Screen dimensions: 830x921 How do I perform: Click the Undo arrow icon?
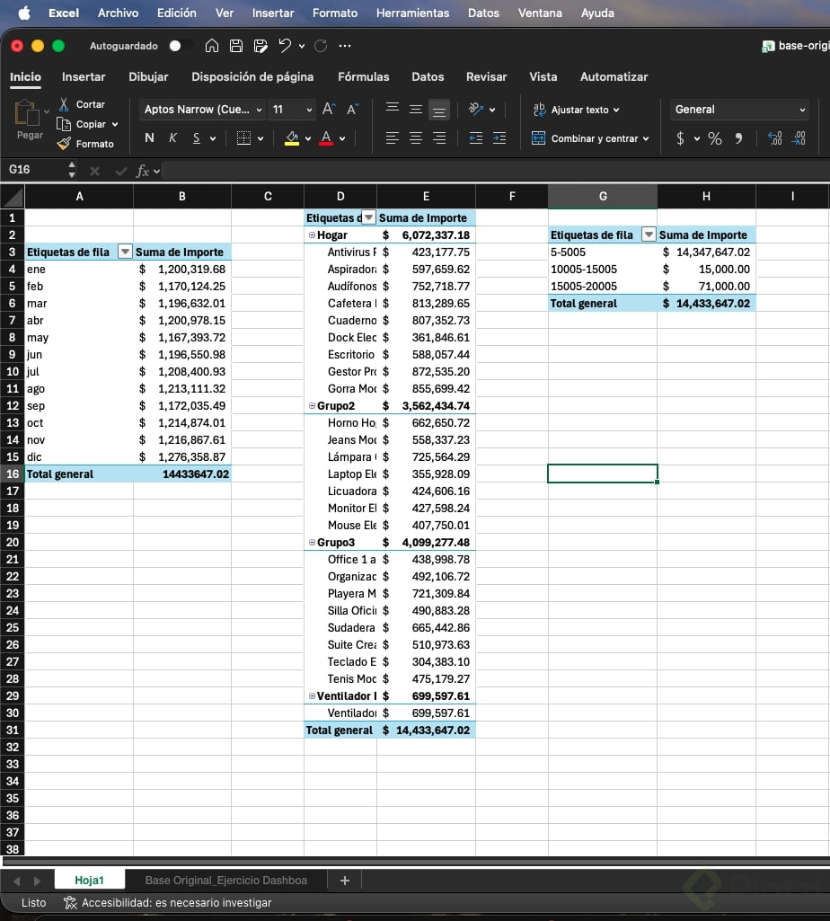285,46
